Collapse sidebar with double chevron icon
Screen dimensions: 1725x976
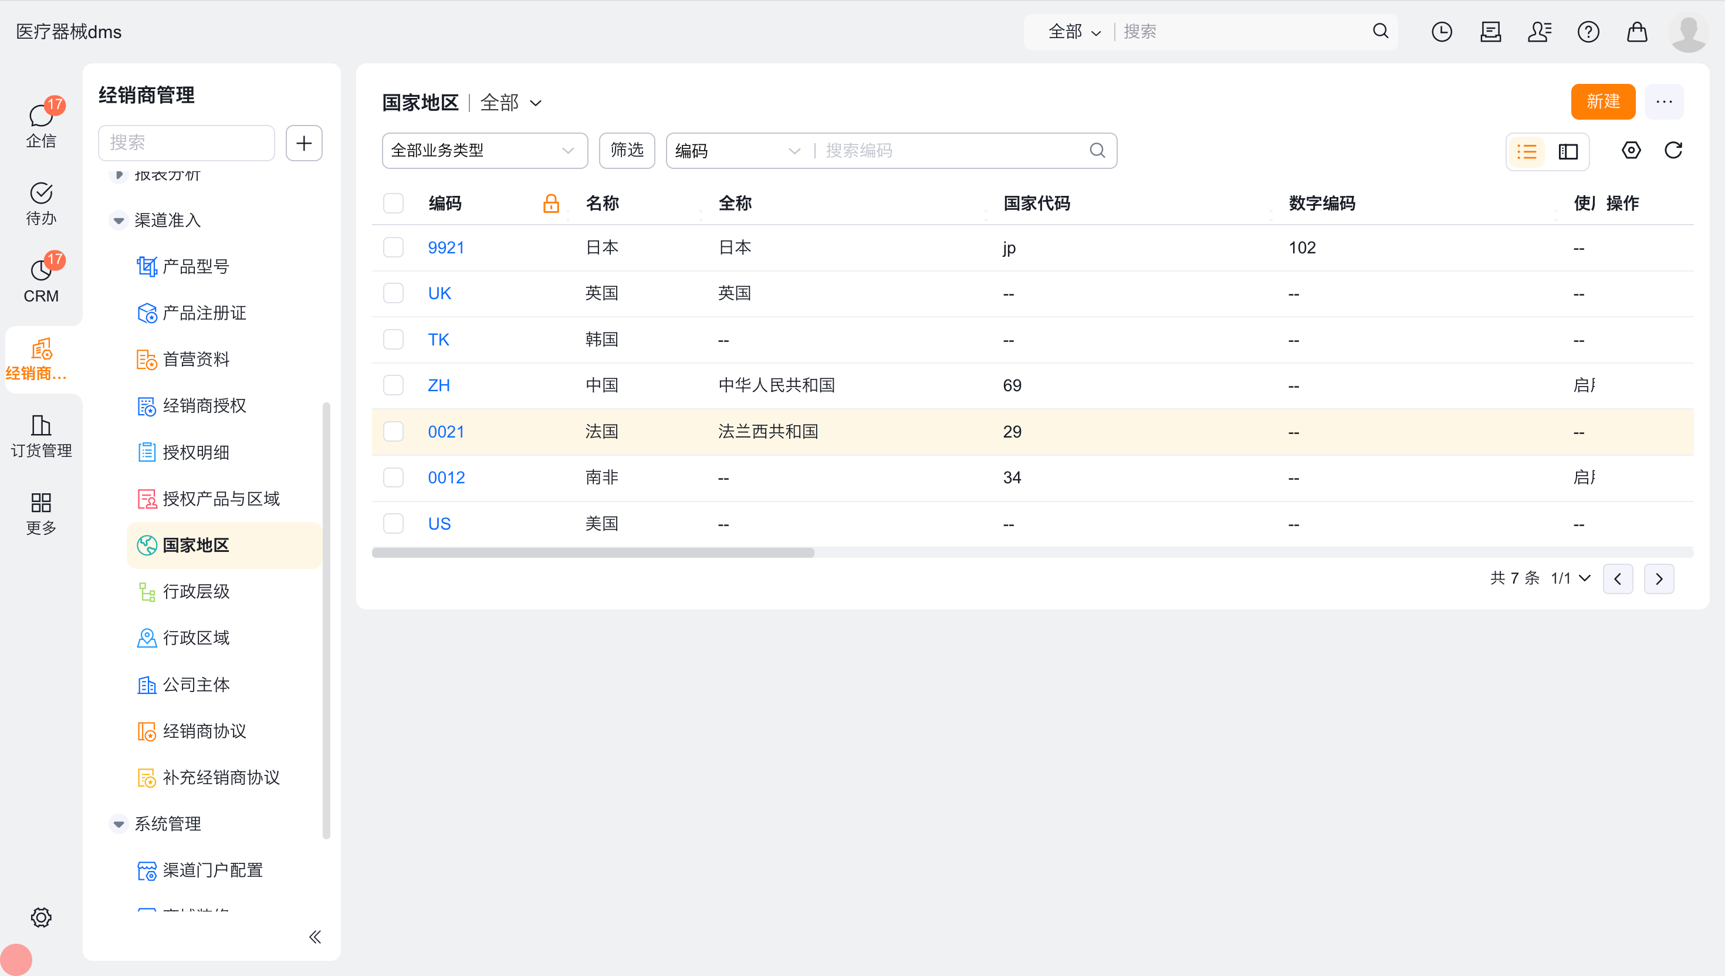pyautogui.click(x=314, y=937)
